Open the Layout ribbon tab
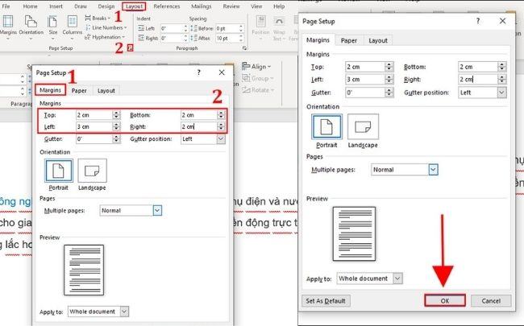Screen dimensions: 524x326 coord(134,6)
